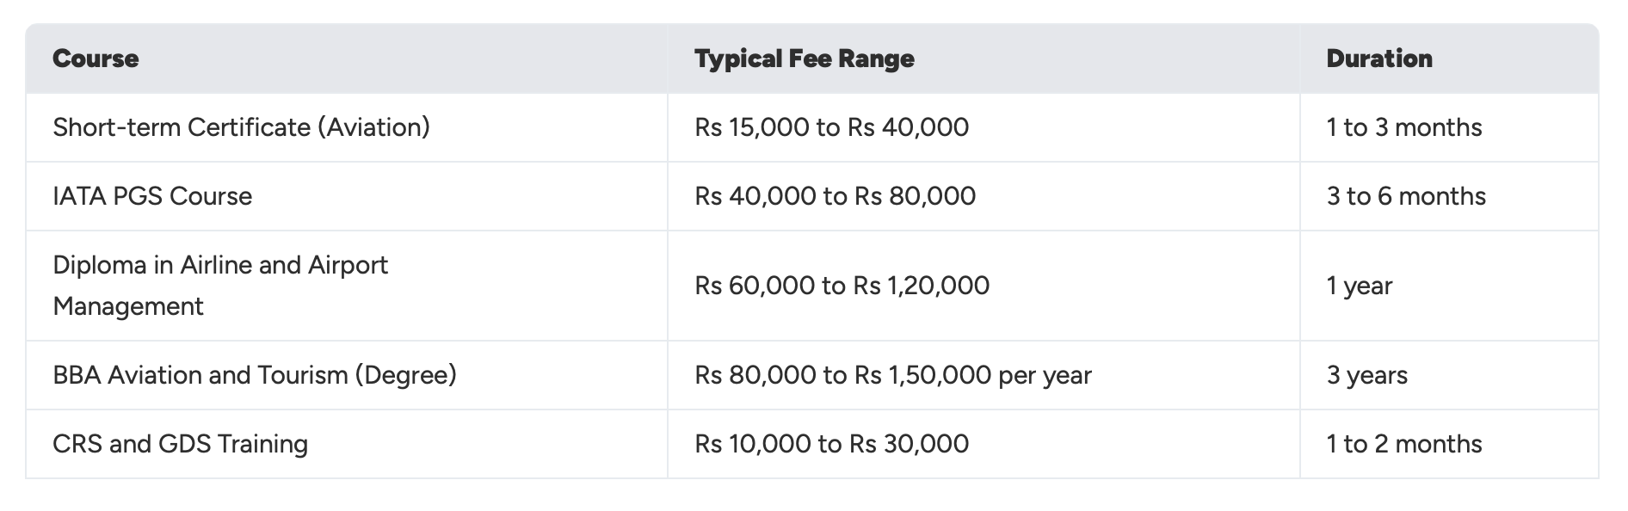
Task: Click the Rs 60,000 to Rs 1,20,000 fee
Action: 842,286
